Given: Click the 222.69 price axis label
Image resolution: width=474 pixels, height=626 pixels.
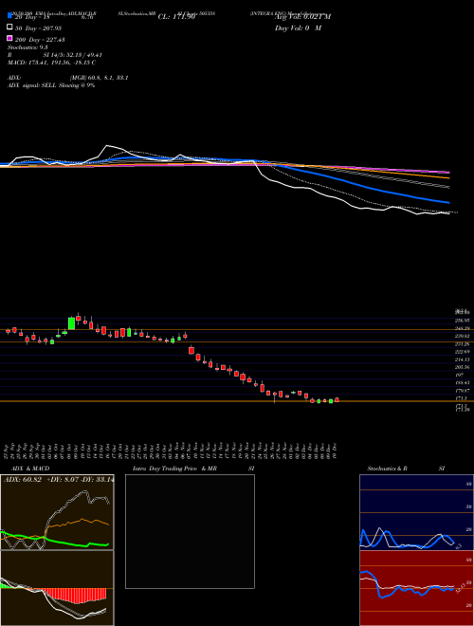Looking at the screenshot, I should point(464,352).
